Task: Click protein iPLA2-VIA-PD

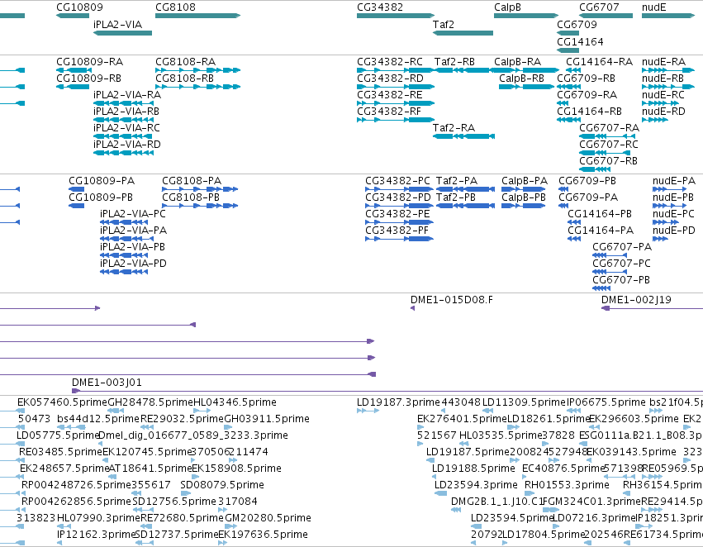Action: pyautogui.click(x=124, y=272)
